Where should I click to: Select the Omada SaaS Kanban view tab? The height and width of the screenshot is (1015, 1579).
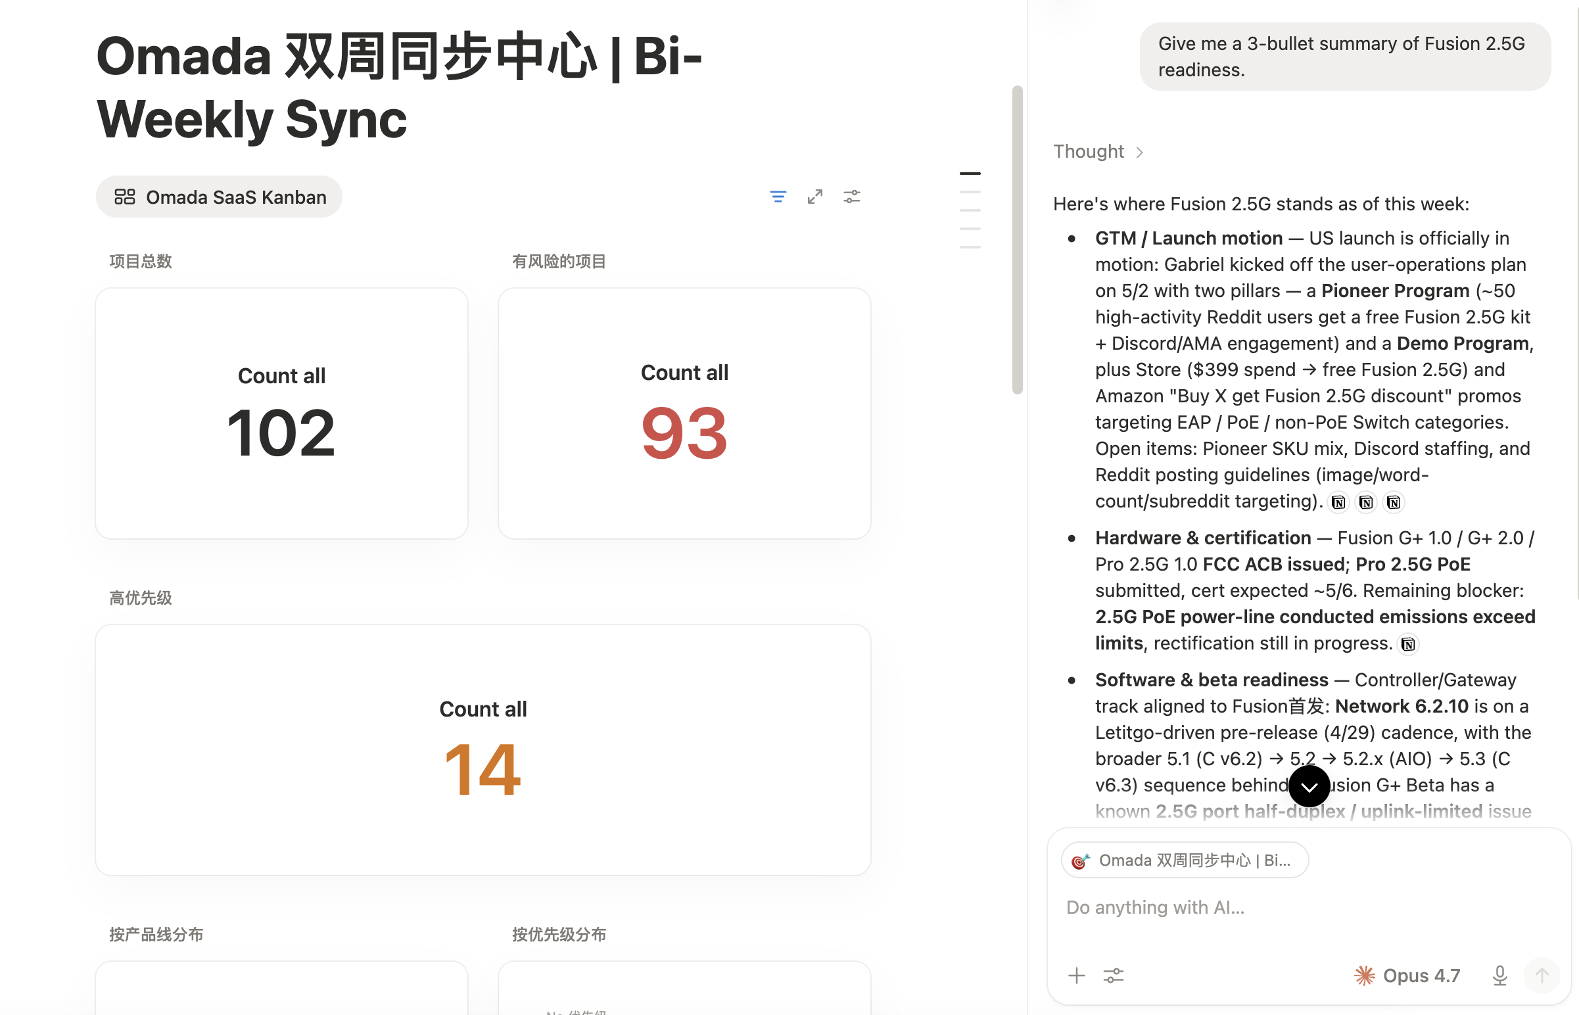click(x=219, y=197)
